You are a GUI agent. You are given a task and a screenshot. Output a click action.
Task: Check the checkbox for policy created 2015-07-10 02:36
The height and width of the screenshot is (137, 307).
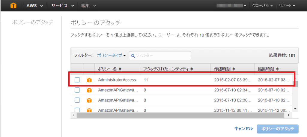77,100
